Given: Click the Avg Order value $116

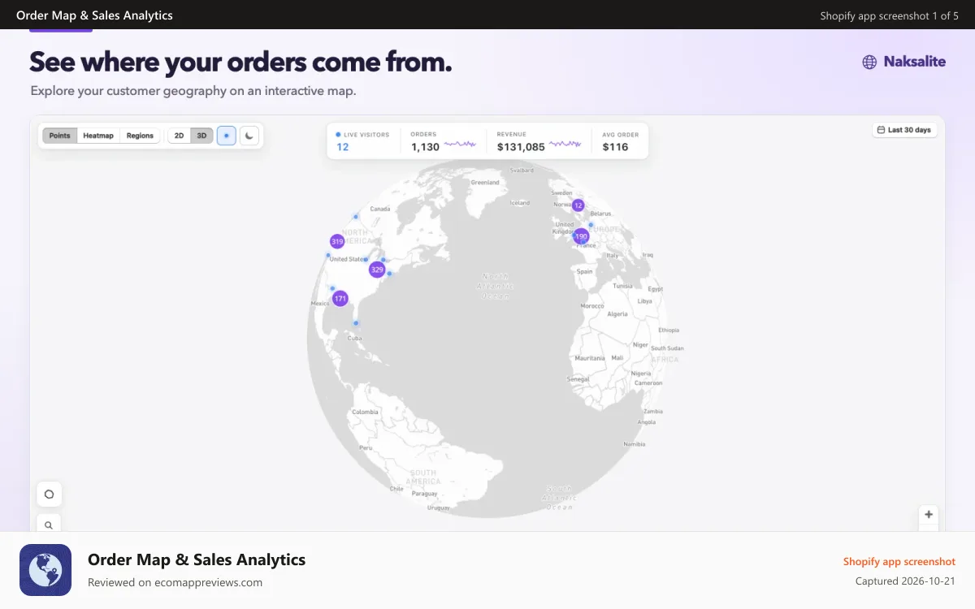Looking at the screenshot, I should coord(615,147).
